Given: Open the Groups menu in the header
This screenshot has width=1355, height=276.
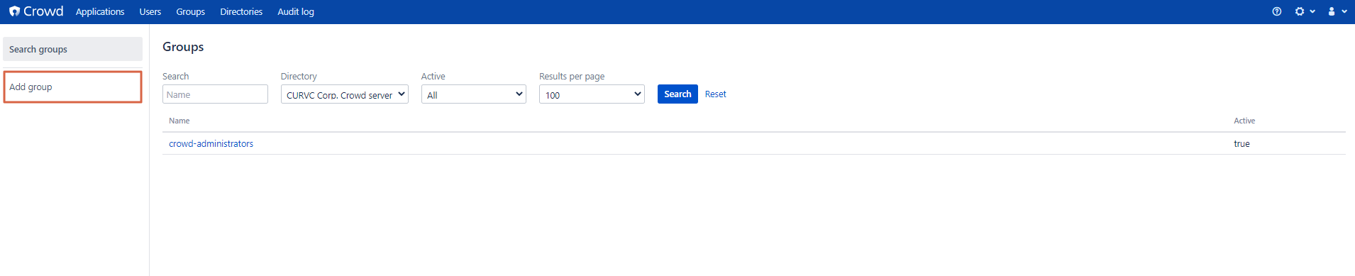Looking at the screenshot, I should 191,12.
